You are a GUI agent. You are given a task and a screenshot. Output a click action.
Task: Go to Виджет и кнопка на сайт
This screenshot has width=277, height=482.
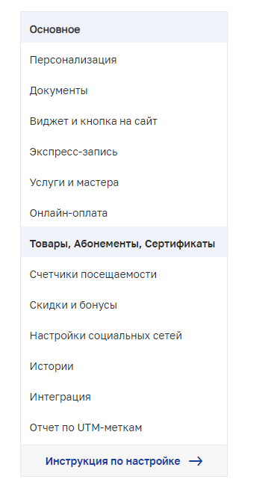click(x=124, y=121)
